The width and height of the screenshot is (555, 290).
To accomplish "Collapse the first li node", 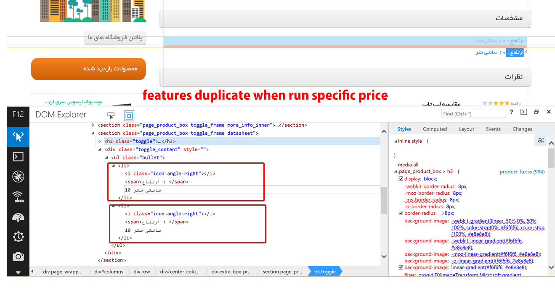I will pyautogui.click(x=113, y=166).
